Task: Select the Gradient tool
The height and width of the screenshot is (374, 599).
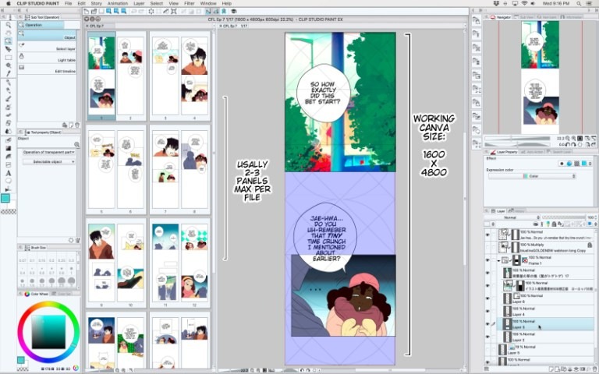Action: [9, 148]
